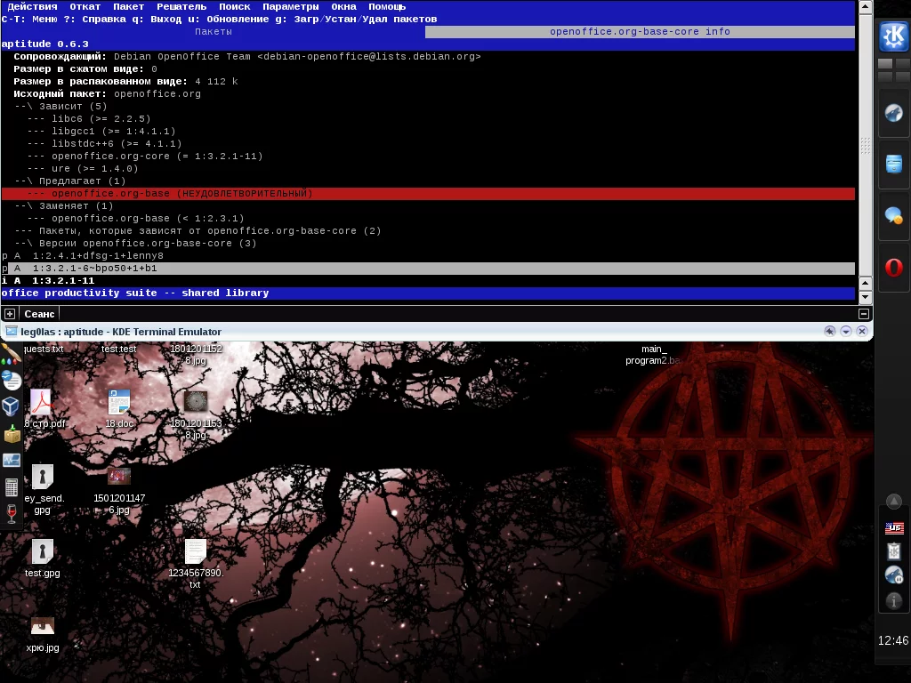This screenshot has width=911, height=683.
Task: Click the info notification tray icon
Action: pos(893,600)
